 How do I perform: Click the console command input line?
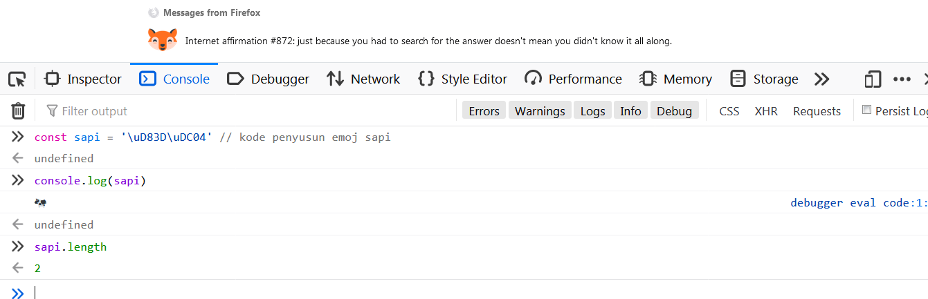(481, 293)
